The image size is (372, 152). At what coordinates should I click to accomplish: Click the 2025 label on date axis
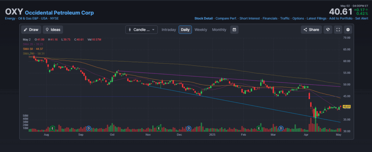point(212,135)
